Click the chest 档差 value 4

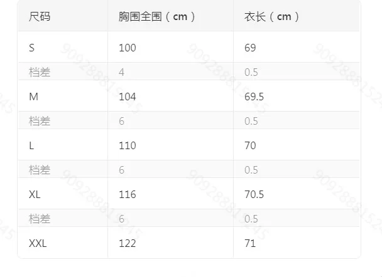click(121, 72)
